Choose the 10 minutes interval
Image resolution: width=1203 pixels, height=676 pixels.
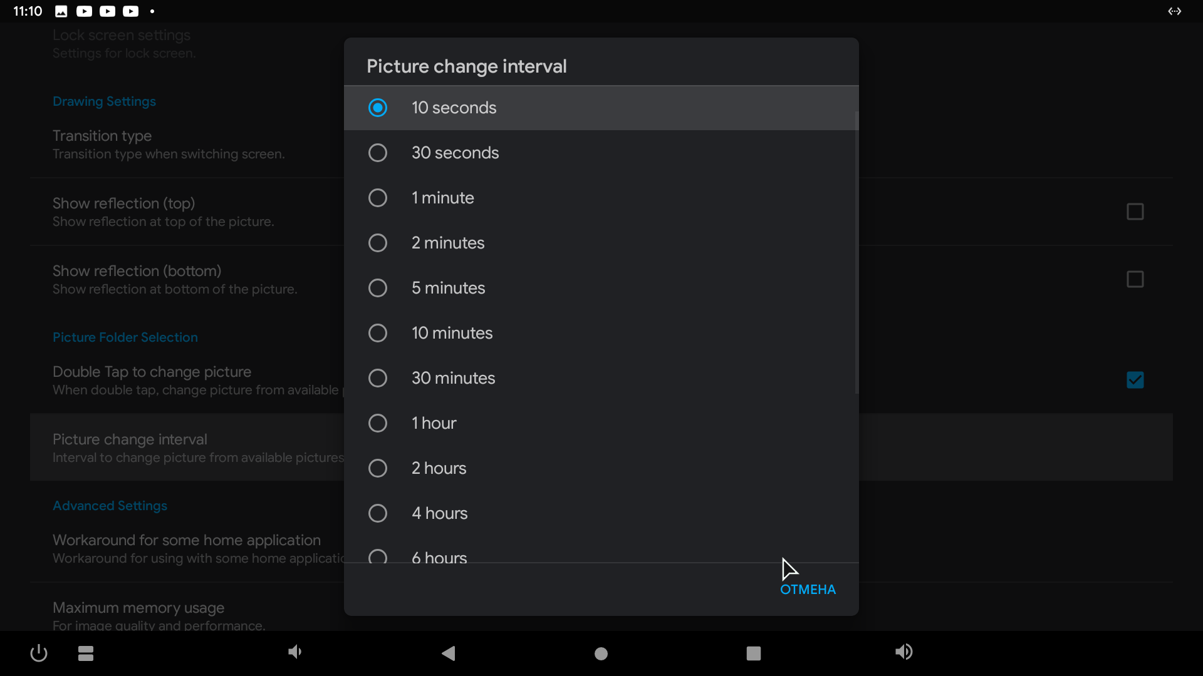pos(601,333)
